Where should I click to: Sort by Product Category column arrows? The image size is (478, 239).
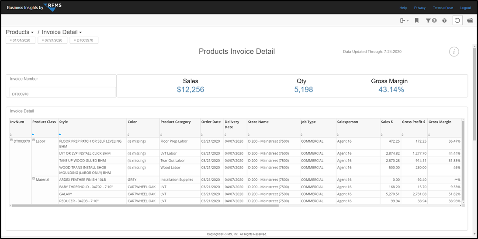click(162, 134)
